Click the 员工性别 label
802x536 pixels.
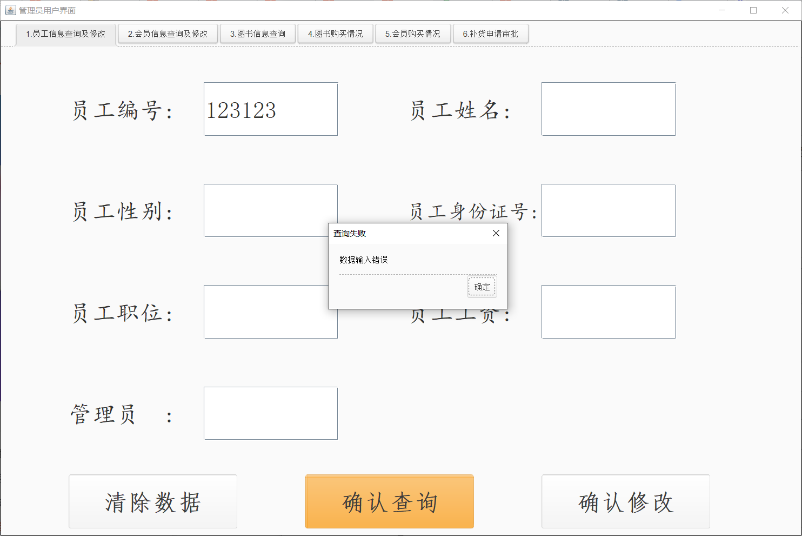pyautogui.click(x=122, y=211)
